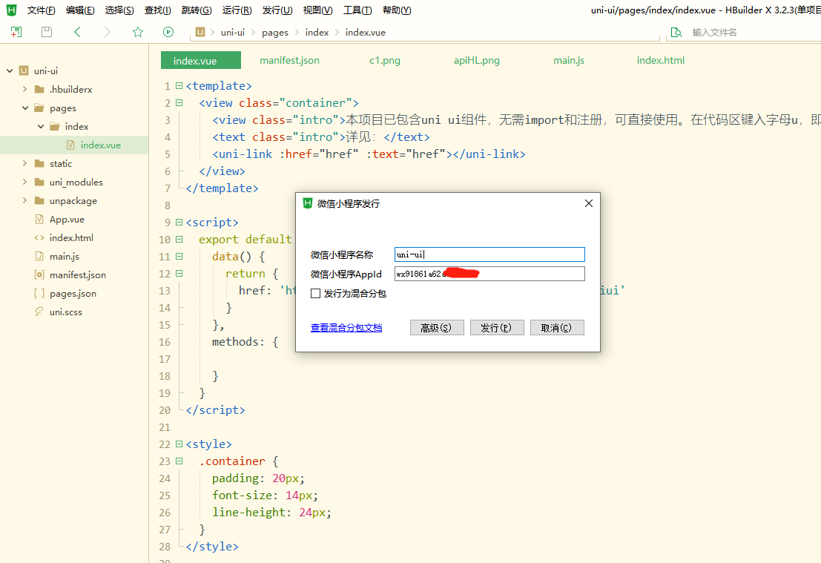The height and width of the screenshot is (563, 821).
Task: Switch to the manifest.json tab
Action: [289, 60]
